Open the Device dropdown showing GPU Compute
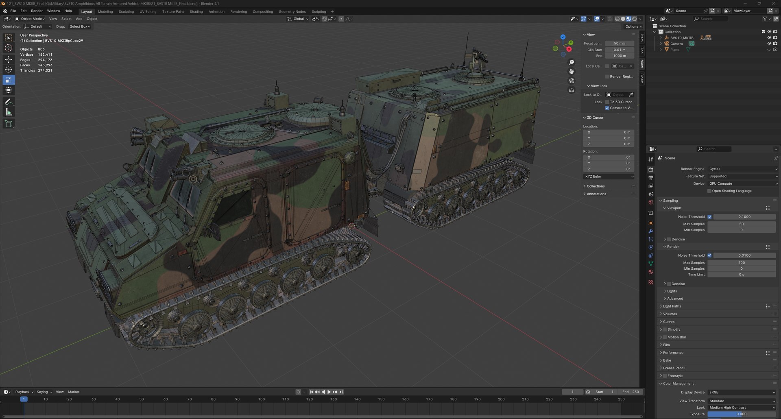The image size is (781, 419). (x=743, y=183)
